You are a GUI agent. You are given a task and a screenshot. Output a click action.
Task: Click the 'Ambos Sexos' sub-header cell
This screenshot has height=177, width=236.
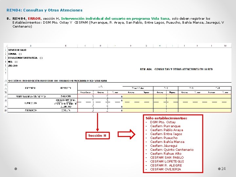86,92
